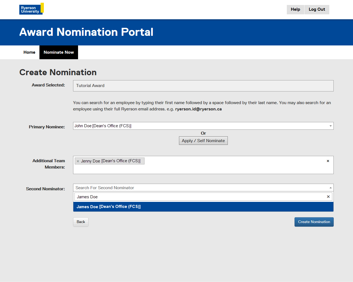This screenshot has width=353, height=282.
Task: Click the Tutorial Award field
Action: click(x=203, y=86)
